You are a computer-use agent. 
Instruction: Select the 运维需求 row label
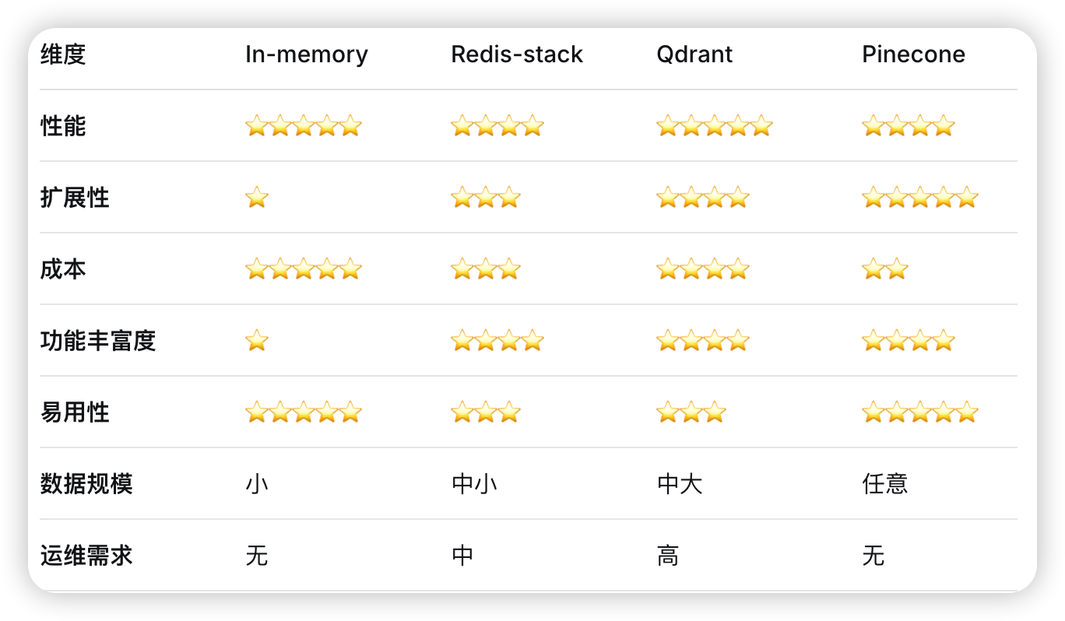pos(86,556)
